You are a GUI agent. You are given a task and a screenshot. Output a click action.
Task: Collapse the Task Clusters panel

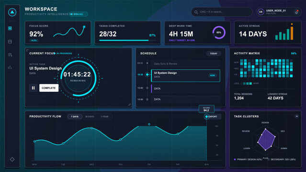[x=296, y=116]
